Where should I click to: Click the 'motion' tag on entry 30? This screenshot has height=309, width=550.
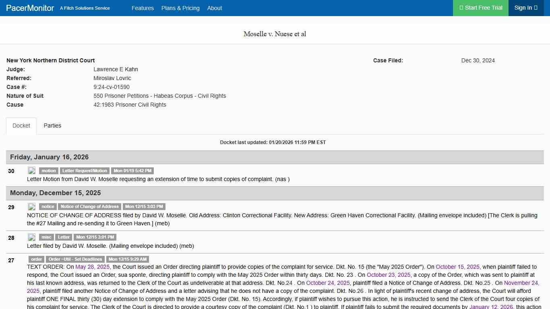click(49, 171)
